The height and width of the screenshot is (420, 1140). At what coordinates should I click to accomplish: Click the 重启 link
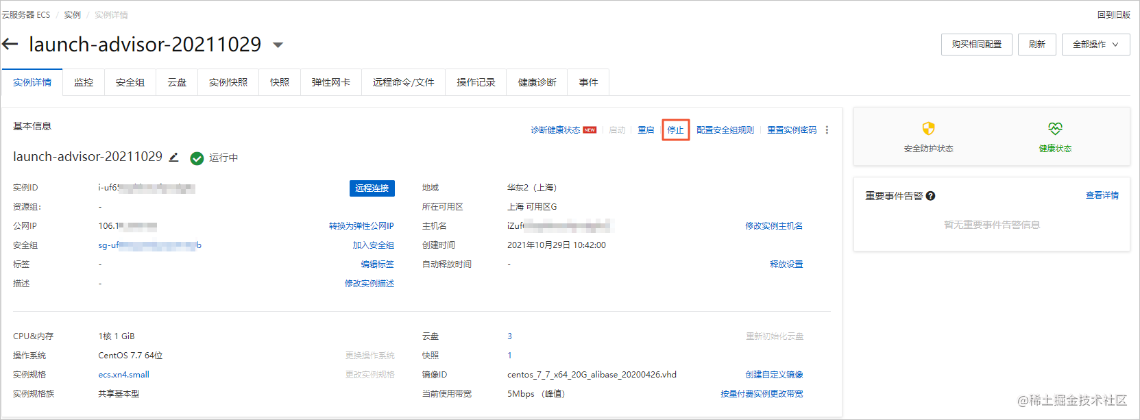646,130
